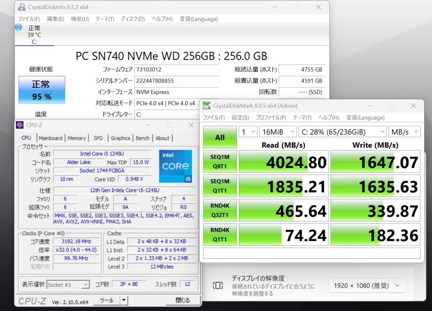
Task: Click SEQ1M Q8T1 write result 1647.07
Action: pyautogui.click(x=375, y=162)
